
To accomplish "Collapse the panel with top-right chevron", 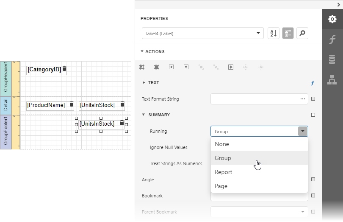I will point(338,4).
